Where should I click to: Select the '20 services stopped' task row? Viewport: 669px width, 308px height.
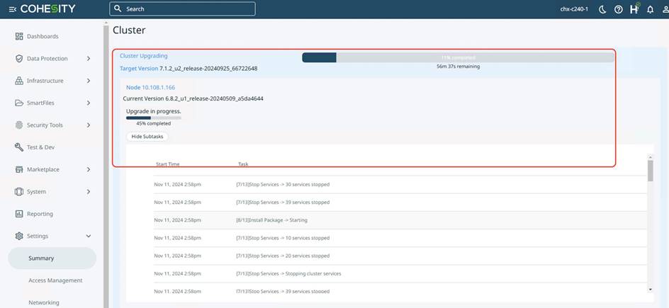(400, 256)
